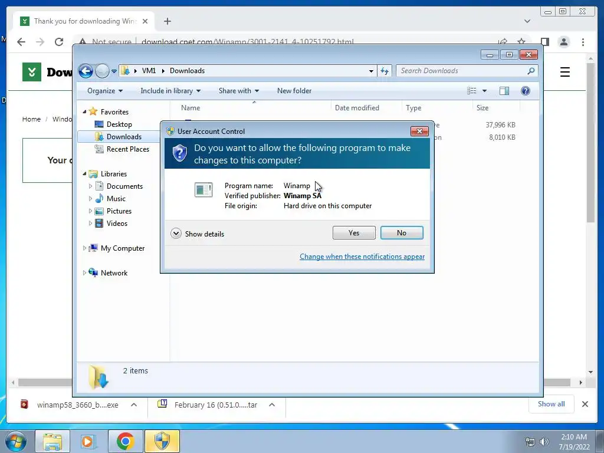The height and width of the screenshot is (453, 604).
Task: Click Explorer back arrow button
Action: 86,71
